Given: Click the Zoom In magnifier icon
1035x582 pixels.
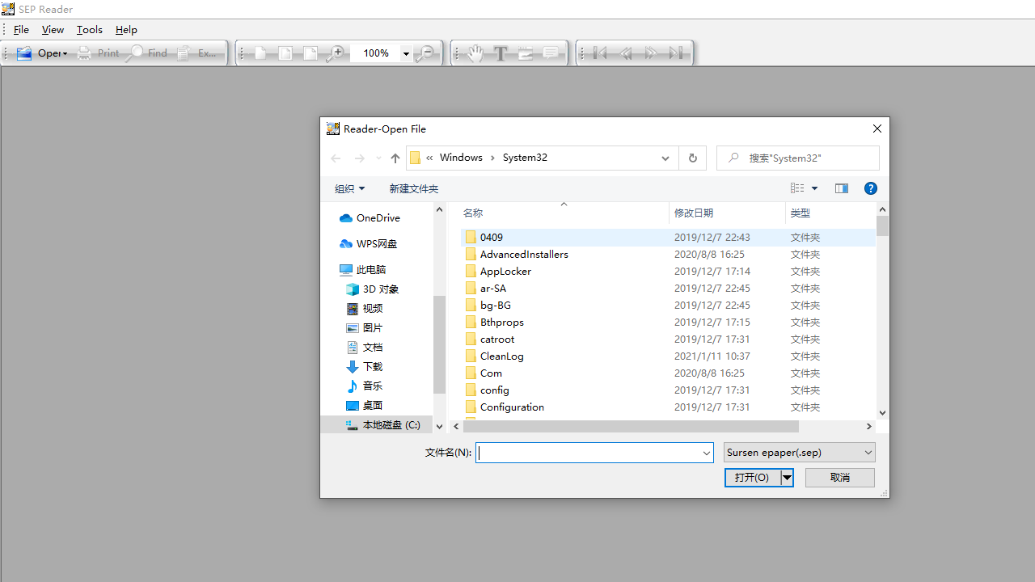Looking at the screenshot, I should 337,53.
